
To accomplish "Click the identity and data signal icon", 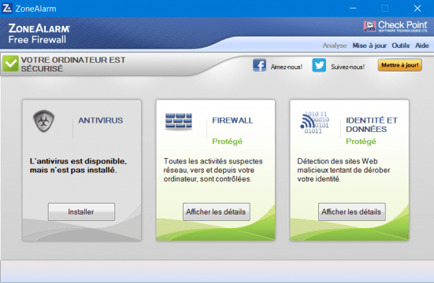I will [314, 123].
